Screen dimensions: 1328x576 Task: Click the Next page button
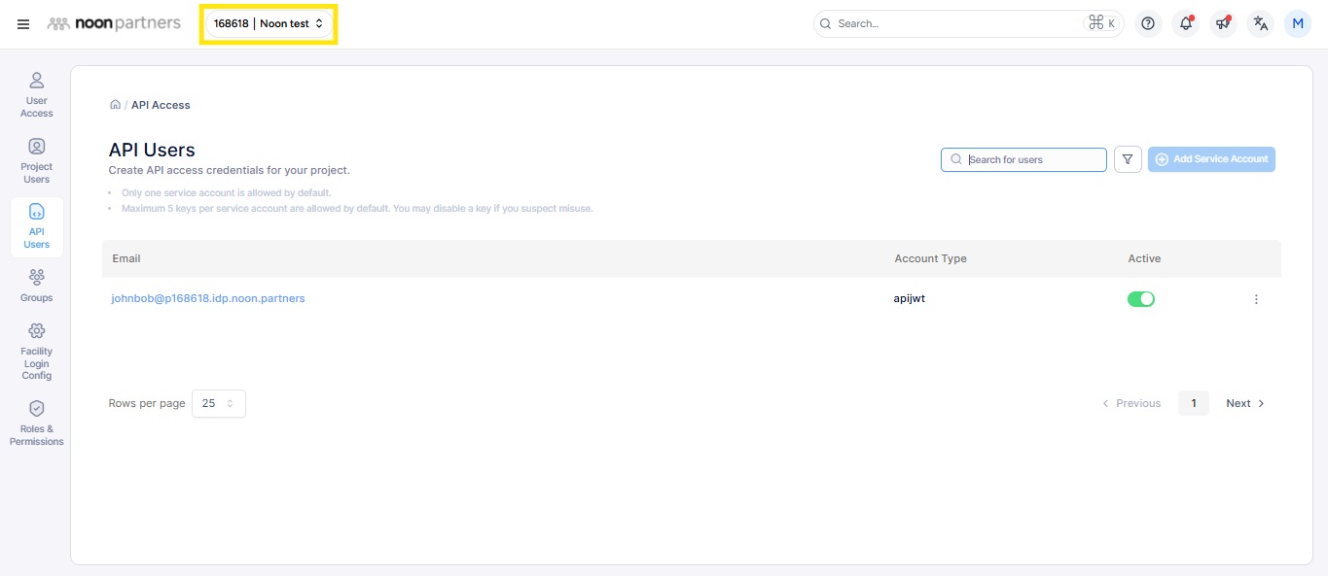pyautogui.click(x=1244, y=403)
